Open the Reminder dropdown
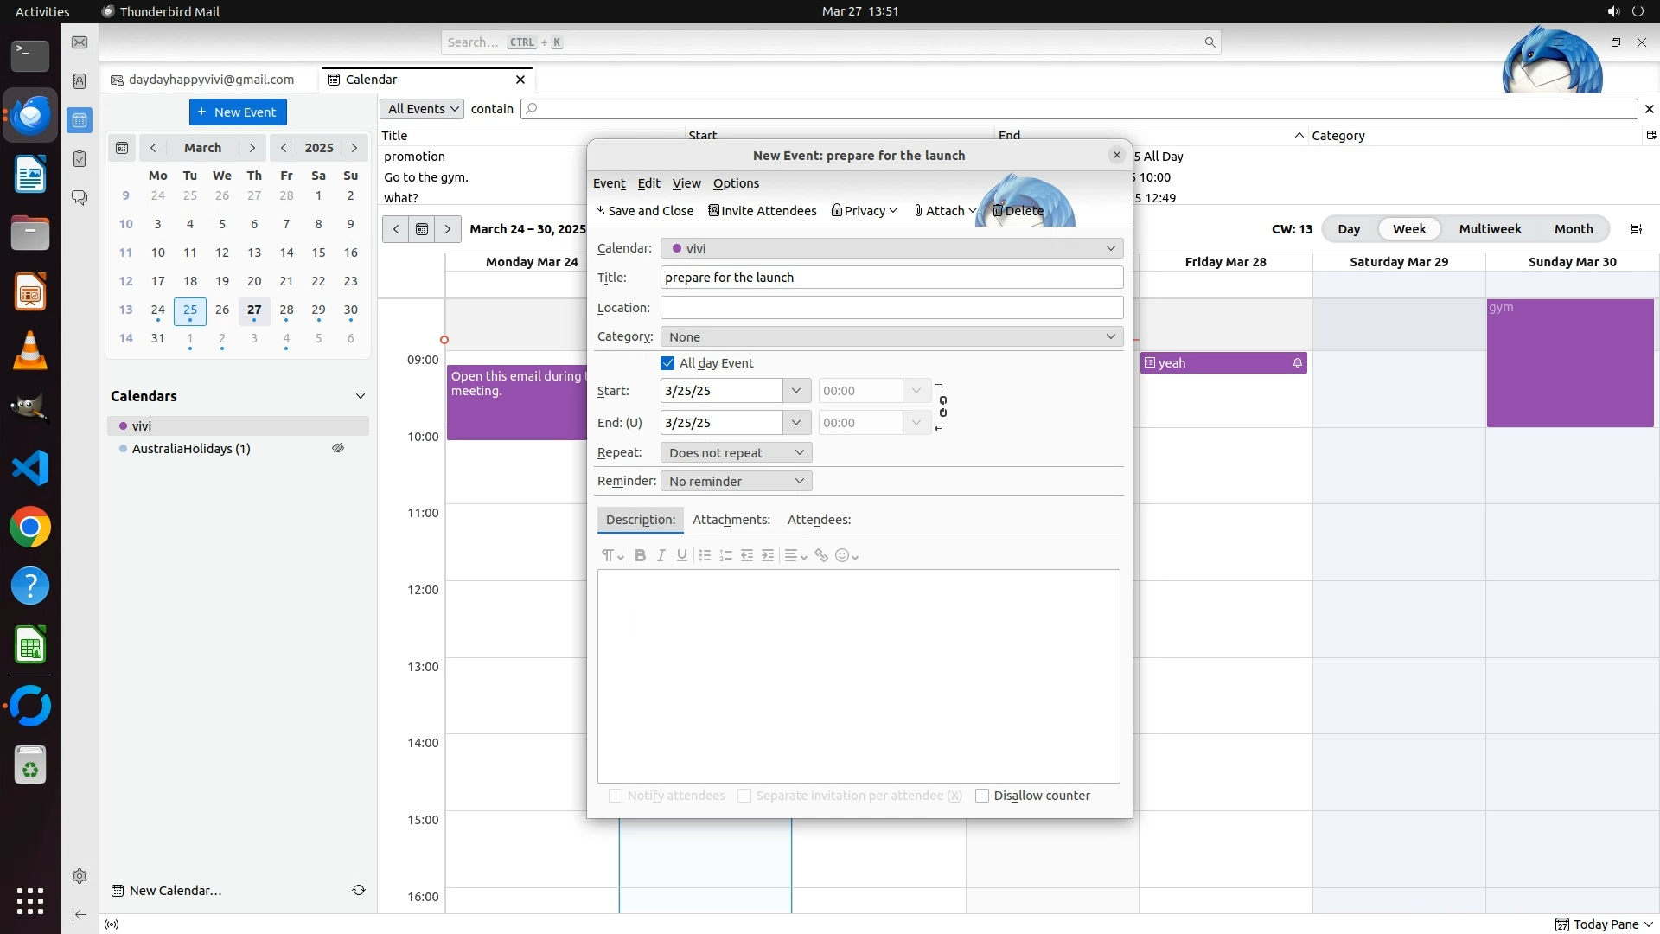Viewport: 1660px width, 934px height. (736, 481)
